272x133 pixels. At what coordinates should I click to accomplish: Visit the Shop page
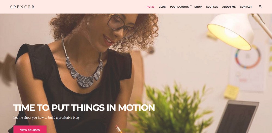(x=198, y=7)
